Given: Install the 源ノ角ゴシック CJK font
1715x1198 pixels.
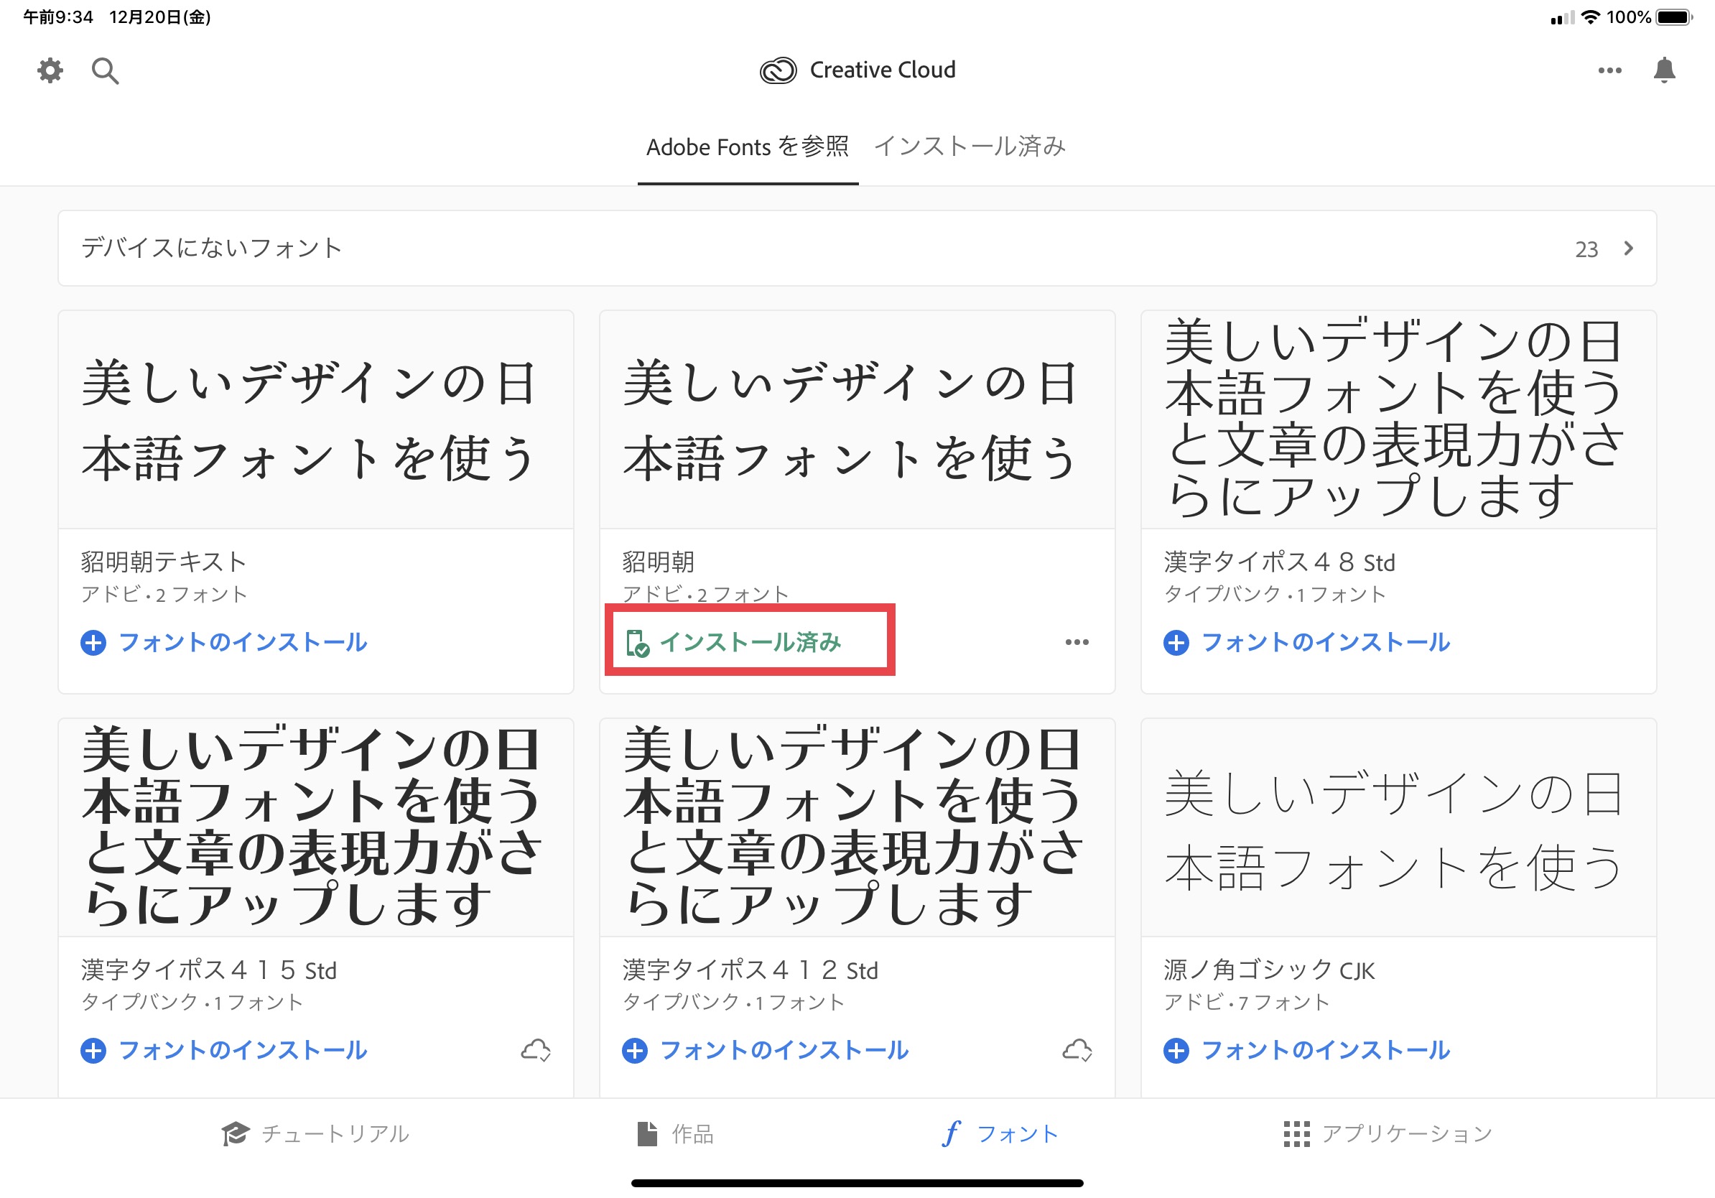Looking at the screenshot, I should [1307, 1050].
